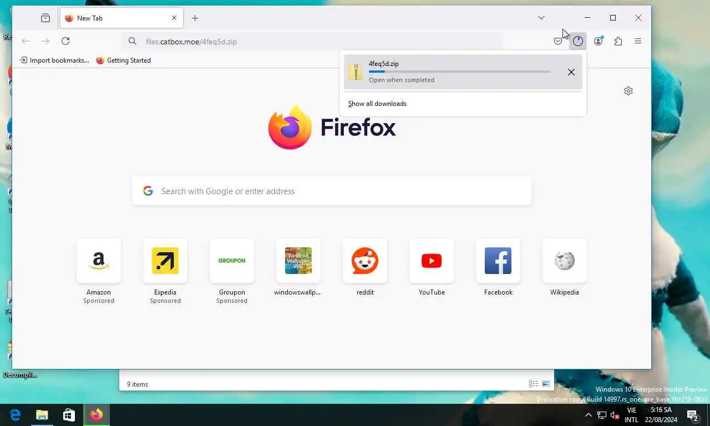The image size is (710, 426).
Task: Click the Google logo in search box
Action: point(148,191)
